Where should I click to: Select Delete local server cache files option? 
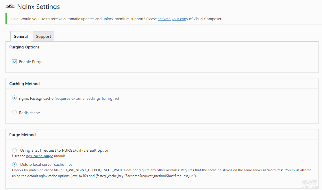click(x=14, y=164)
